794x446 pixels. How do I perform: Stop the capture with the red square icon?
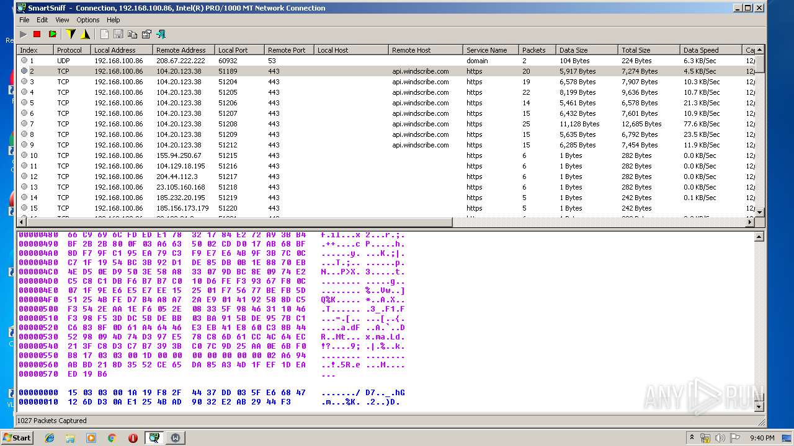pyautogui.click(x=37, y=34)
